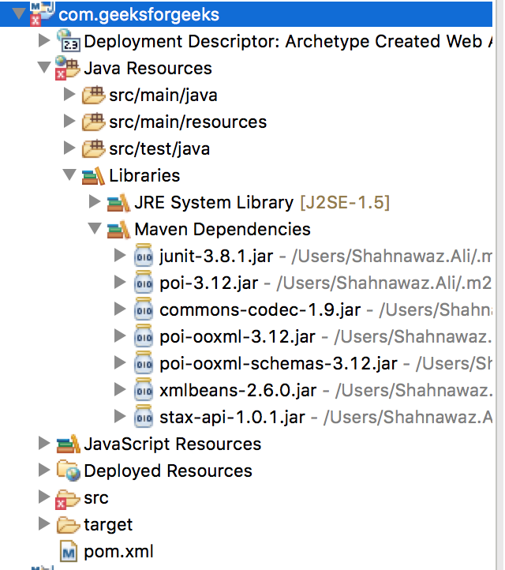The image size is (505, 570).
Task: Click the Libraries books icon
Action: [x=93, y=176]
